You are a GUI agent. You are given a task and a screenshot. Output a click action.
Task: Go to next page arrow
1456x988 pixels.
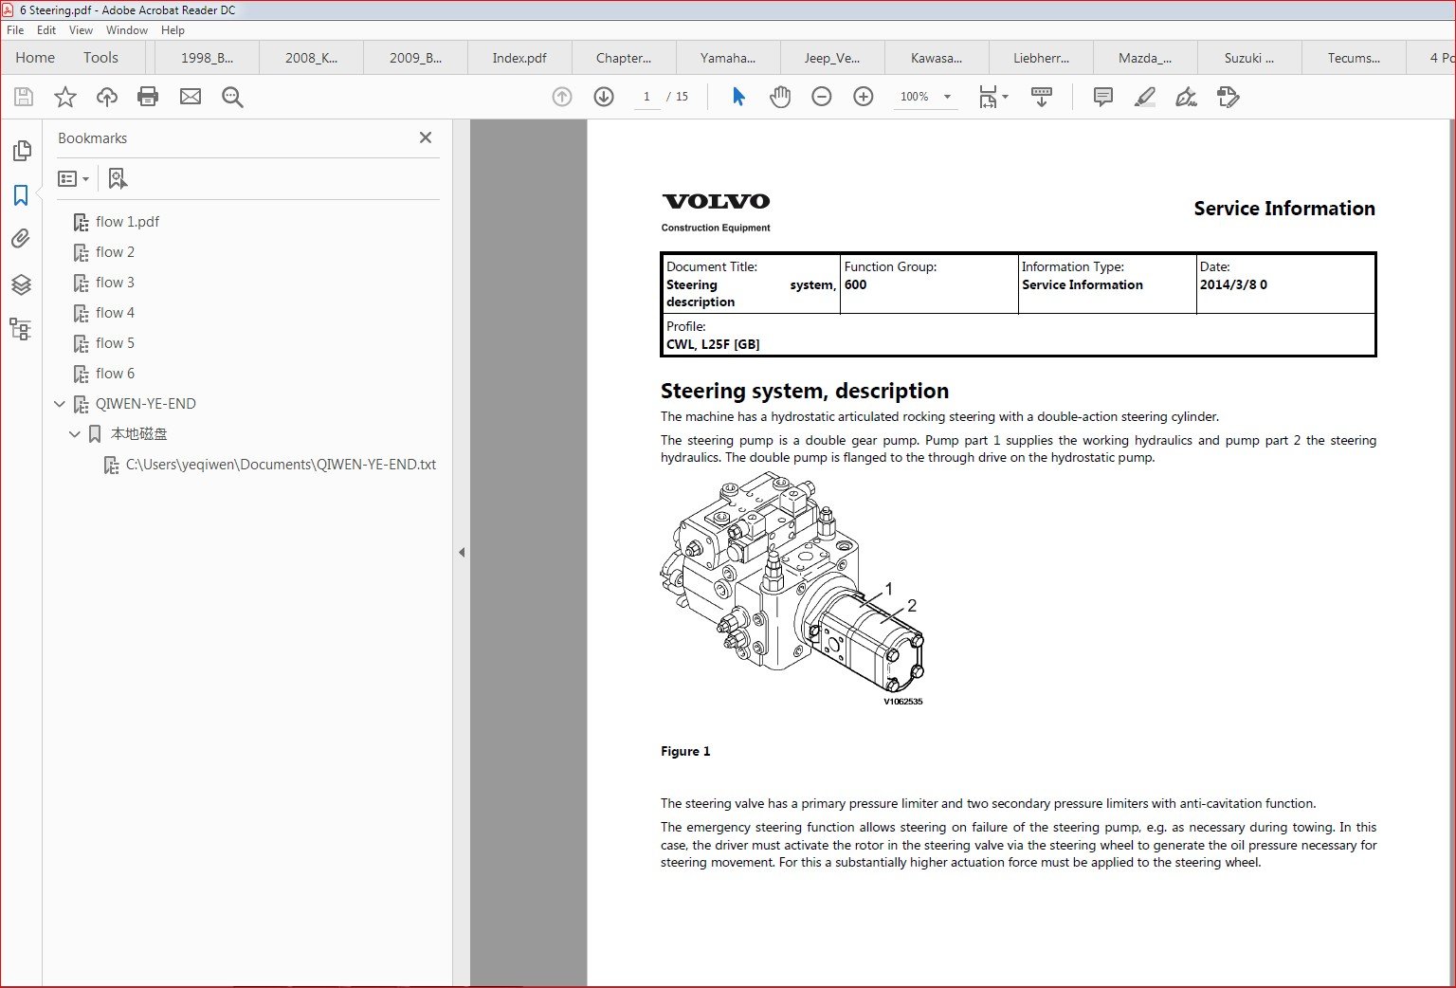604,97
